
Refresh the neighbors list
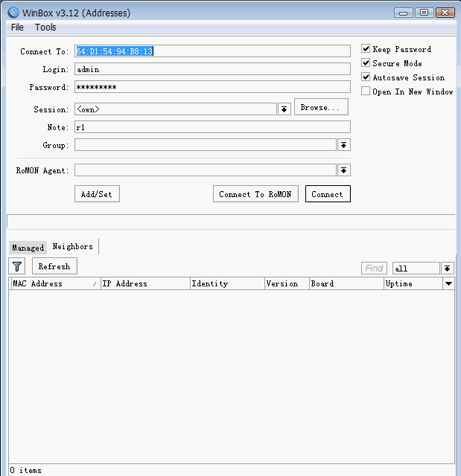point(54,266)
